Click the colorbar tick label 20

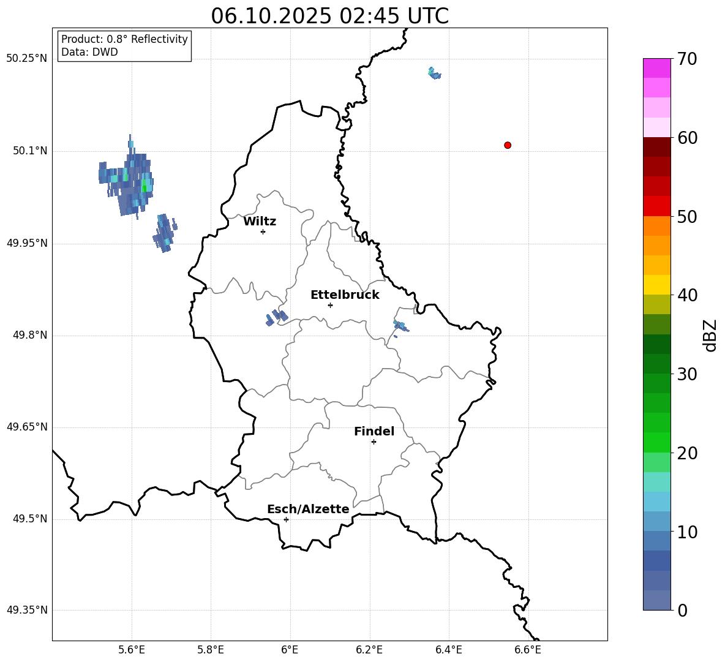[x=687, y=453]
